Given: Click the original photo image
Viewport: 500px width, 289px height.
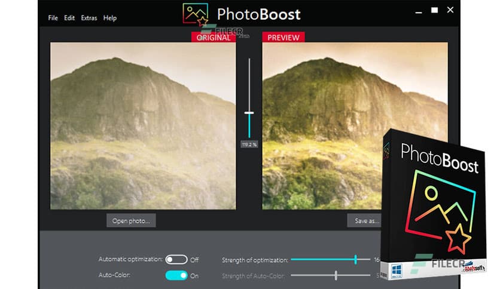Looking at the screenshot, I should 143,126.
